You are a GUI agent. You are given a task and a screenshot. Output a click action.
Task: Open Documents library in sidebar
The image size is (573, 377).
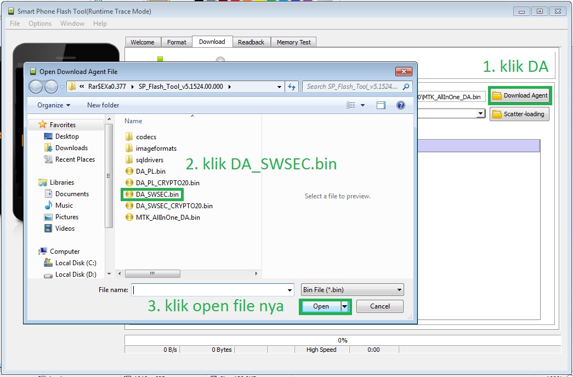[x=72, y=194]
